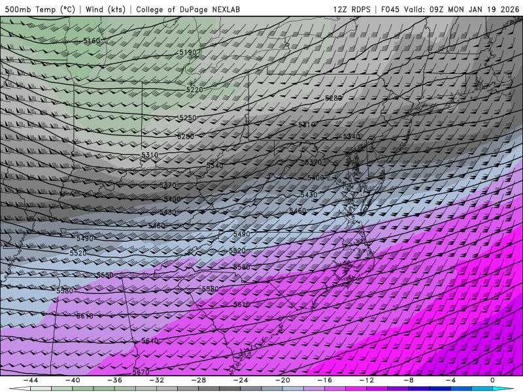The image size is (523, 392).
Task: Click the "F045" forecast hour text
Action: 390,9
